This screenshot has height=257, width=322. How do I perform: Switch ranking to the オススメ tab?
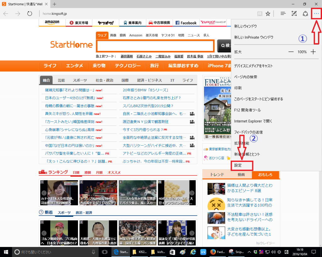click(x=114, y=173)
